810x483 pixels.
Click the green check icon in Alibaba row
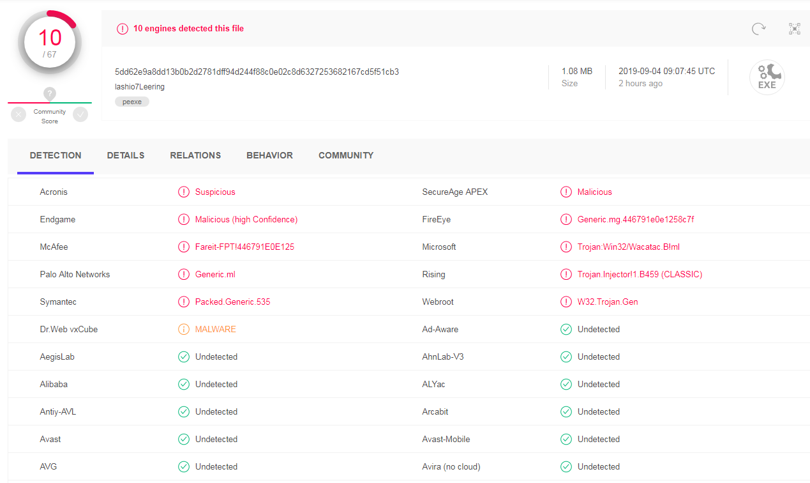tap(184, 384)
